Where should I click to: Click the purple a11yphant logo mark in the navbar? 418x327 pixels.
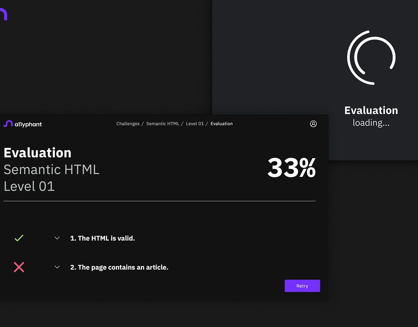[8, 124]
